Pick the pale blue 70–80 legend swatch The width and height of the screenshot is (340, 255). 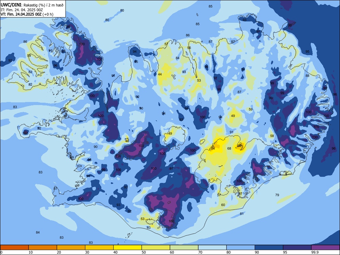tap(212, 248)
